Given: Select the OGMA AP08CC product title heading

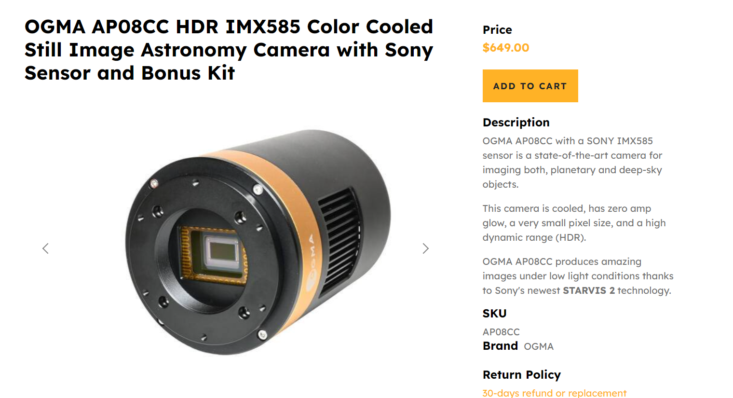Looking at the screenshot, I should [x=229, y=50].
